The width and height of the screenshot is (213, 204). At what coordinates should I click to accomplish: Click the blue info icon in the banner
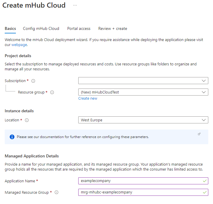12,137
